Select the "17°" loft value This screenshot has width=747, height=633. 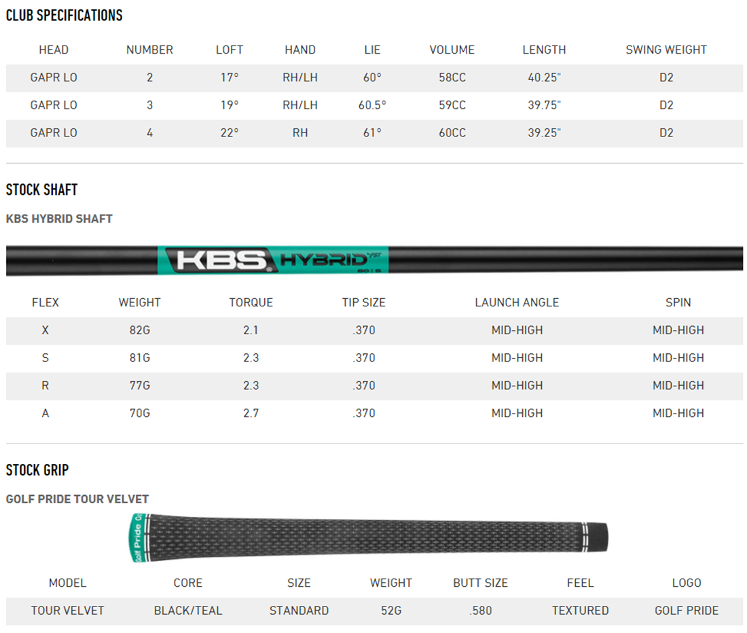coord(230,77)
